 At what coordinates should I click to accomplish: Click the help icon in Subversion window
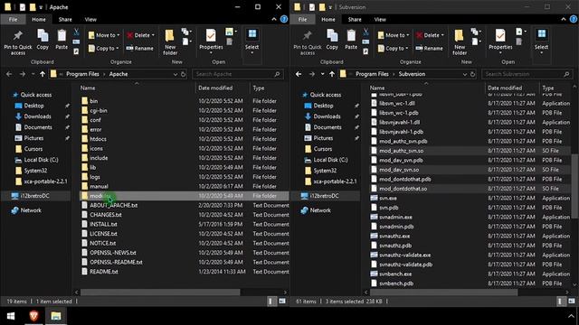click(x=573, y=19)
